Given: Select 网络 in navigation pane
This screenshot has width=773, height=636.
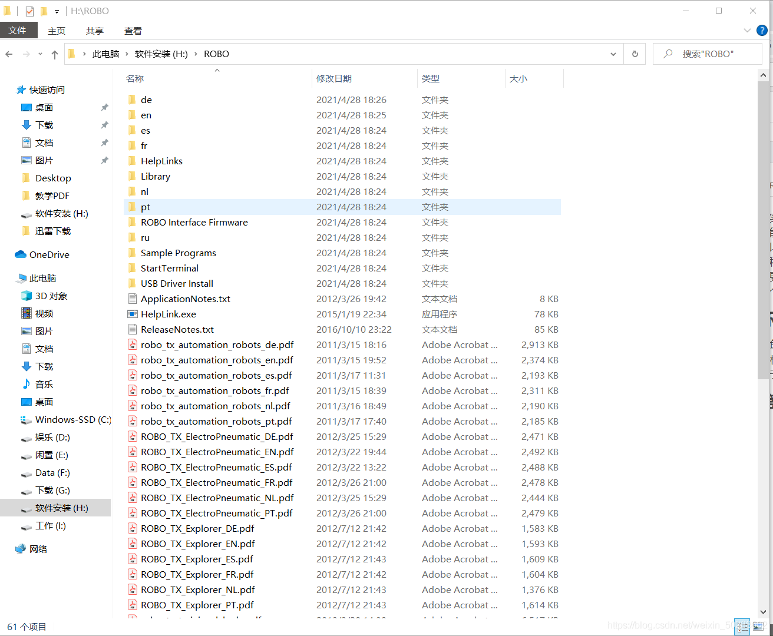Looking at the screenshot, I should pos(38,549).
